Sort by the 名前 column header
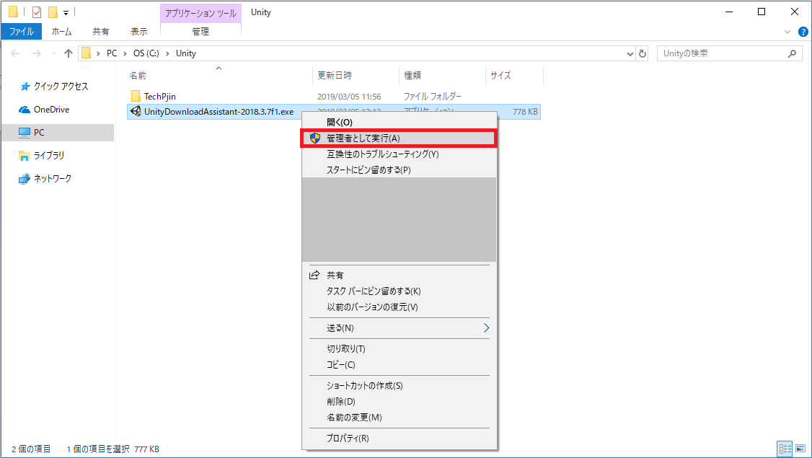Viewport: 812px width, 458px height. pyautogui.click(x=219, y=76)
